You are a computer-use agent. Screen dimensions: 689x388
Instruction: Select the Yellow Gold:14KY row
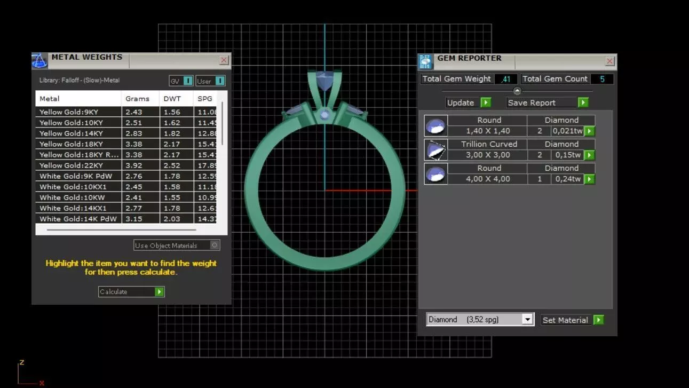[126, 133]
